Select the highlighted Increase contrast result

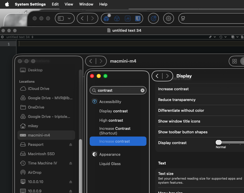pyautogui.click(x=118, y=141)
